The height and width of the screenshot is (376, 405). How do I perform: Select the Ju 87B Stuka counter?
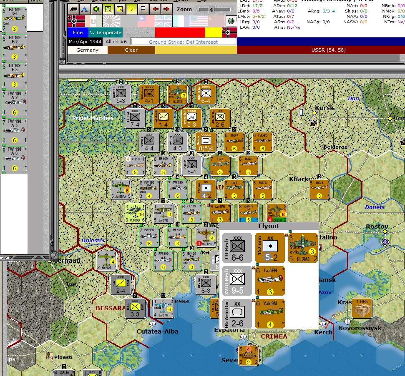click(163, 213)
